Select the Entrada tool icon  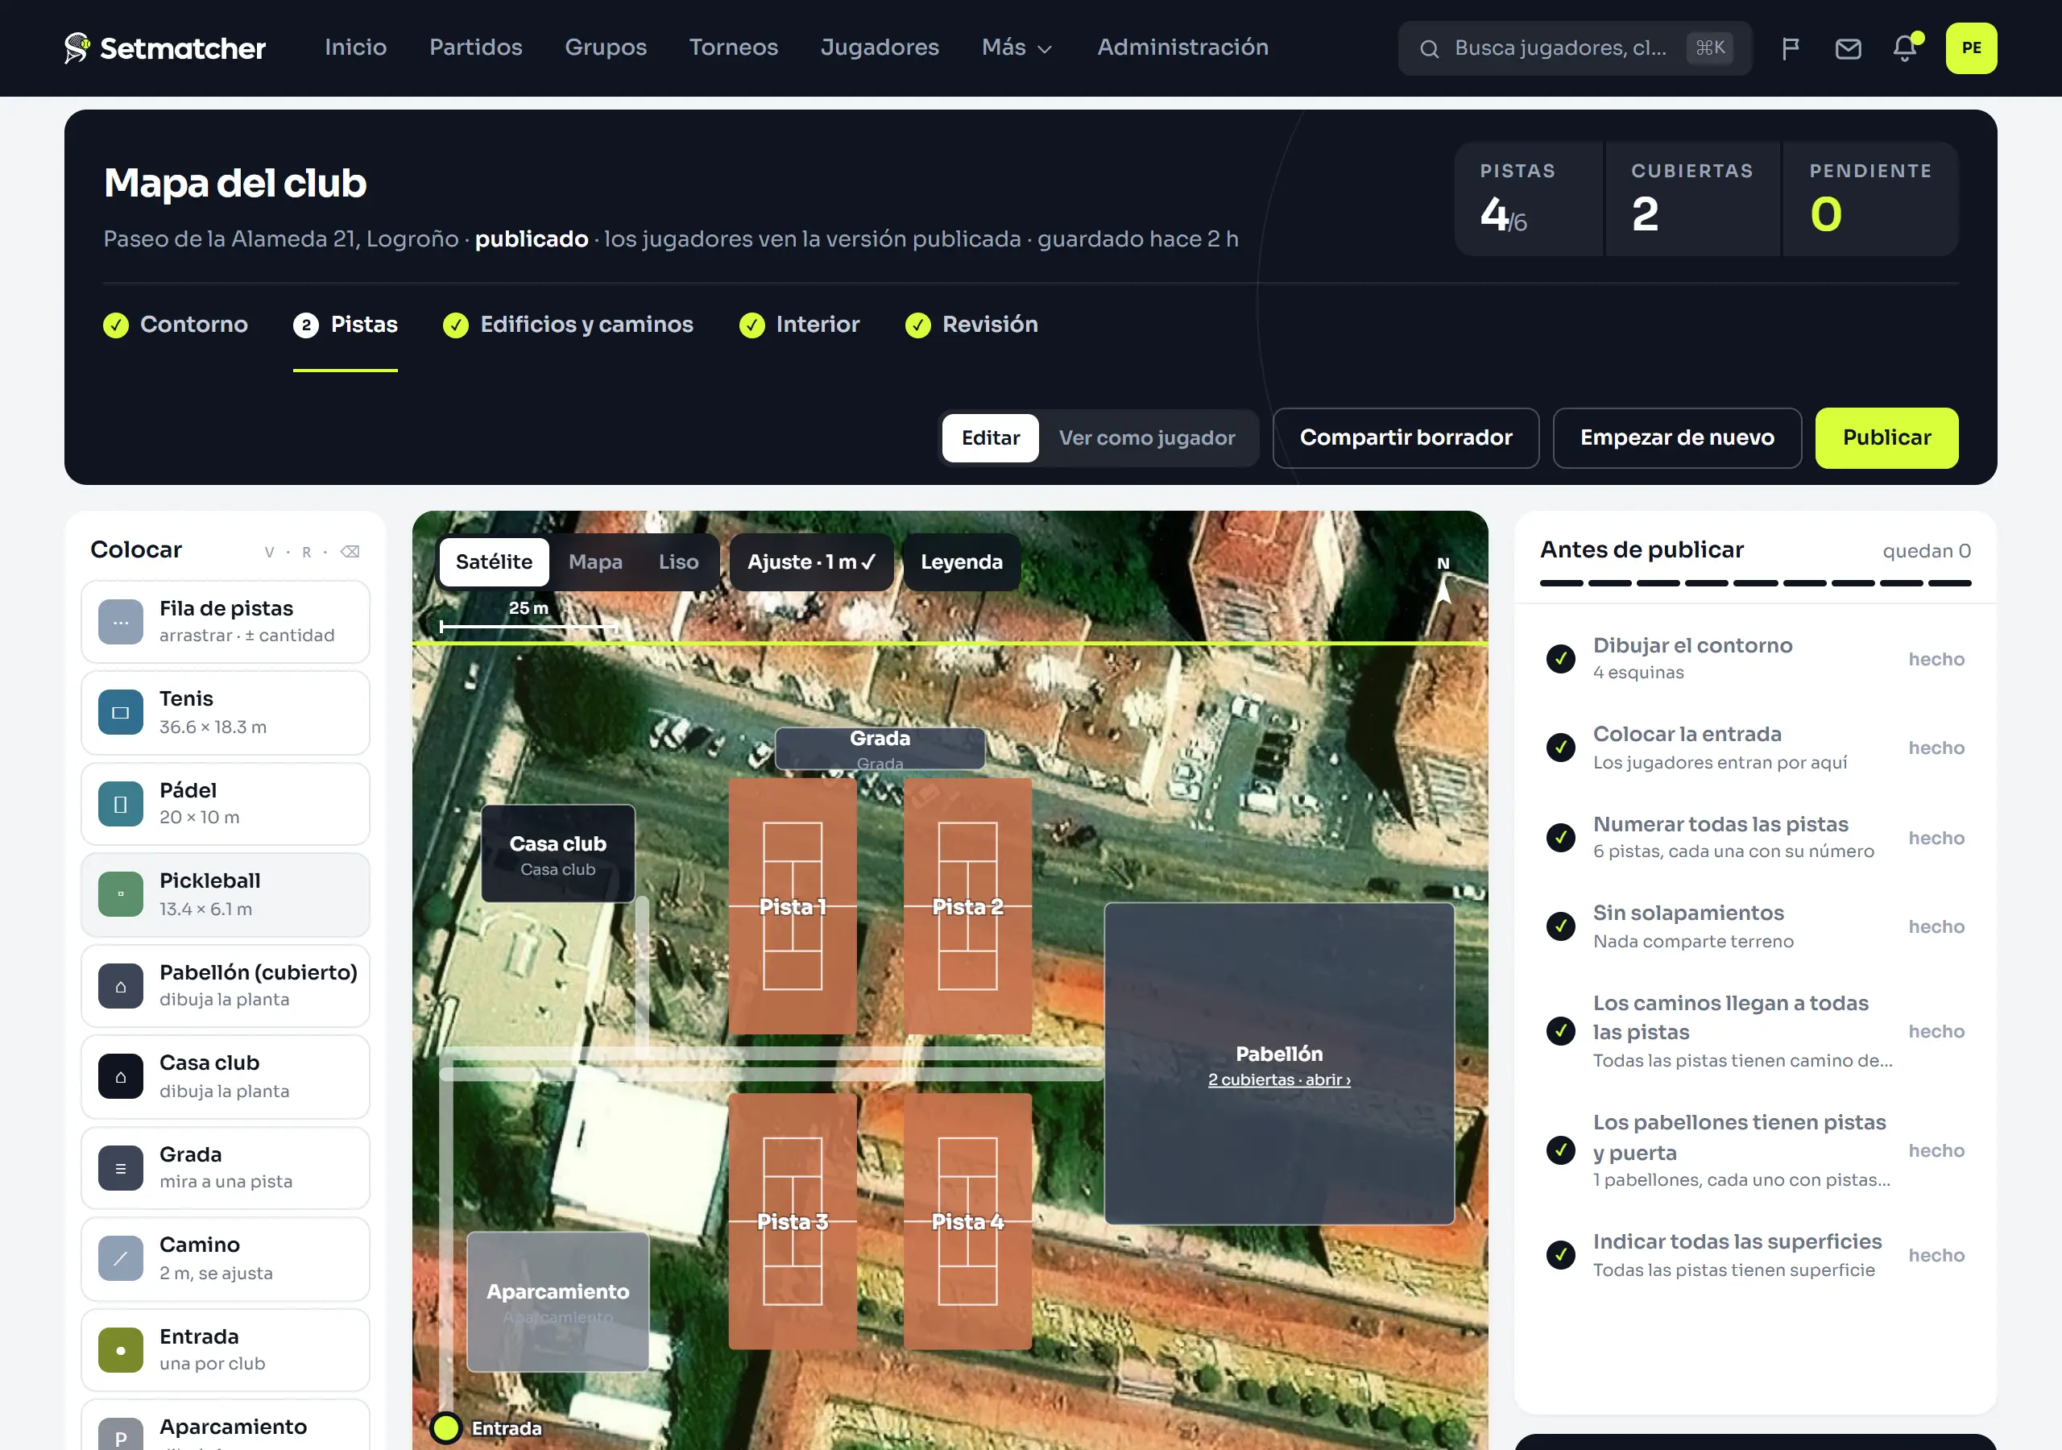(x=120, y=1350)
